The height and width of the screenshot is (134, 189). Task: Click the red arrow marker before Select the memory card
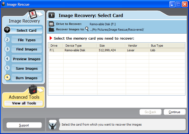(51, 38)
